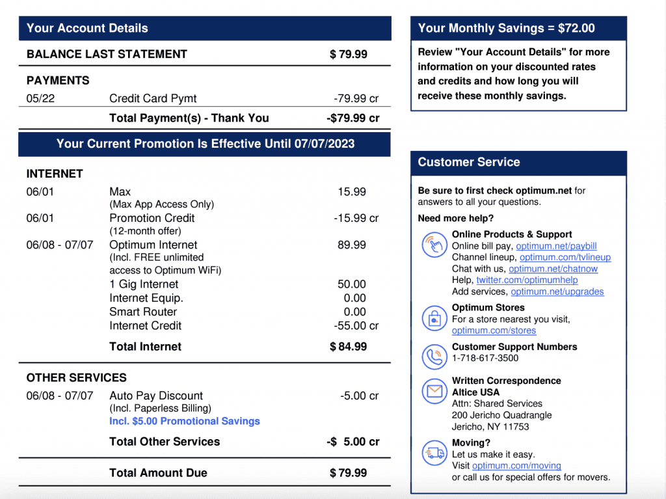Image resolution: width=666 pixels, height=499 pixels.
Task: Visit the optimum.com/moving link
Action: click(516, 465)
